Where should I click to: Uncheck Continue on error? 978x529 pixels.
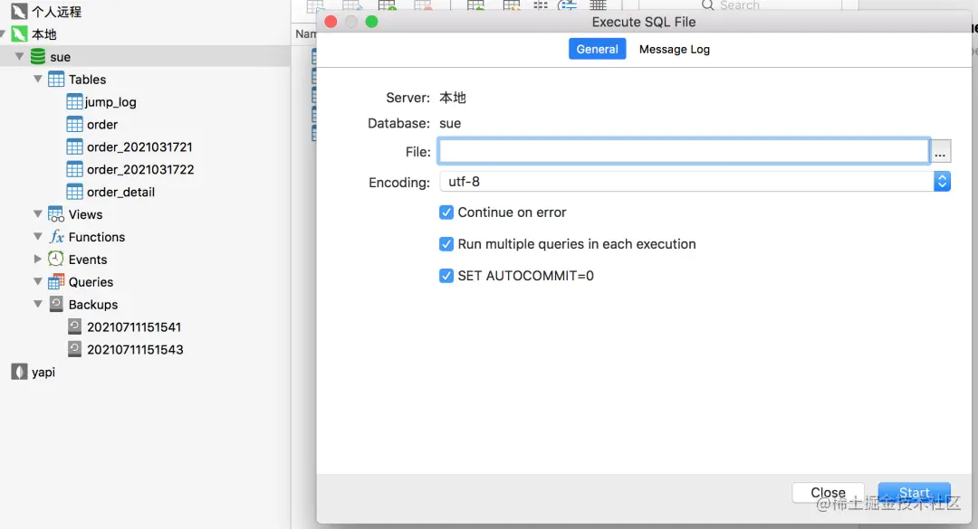pos(446,213)
